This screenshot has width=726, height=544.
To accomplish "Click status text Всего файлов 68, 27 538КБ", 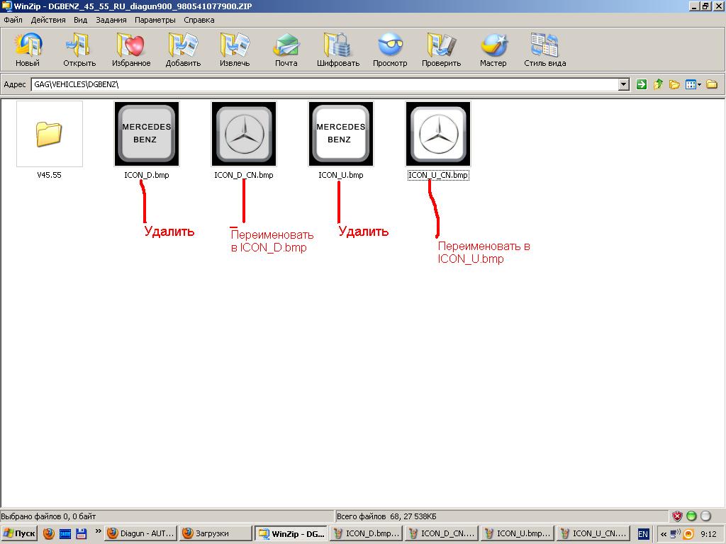I will pos(386,516).
